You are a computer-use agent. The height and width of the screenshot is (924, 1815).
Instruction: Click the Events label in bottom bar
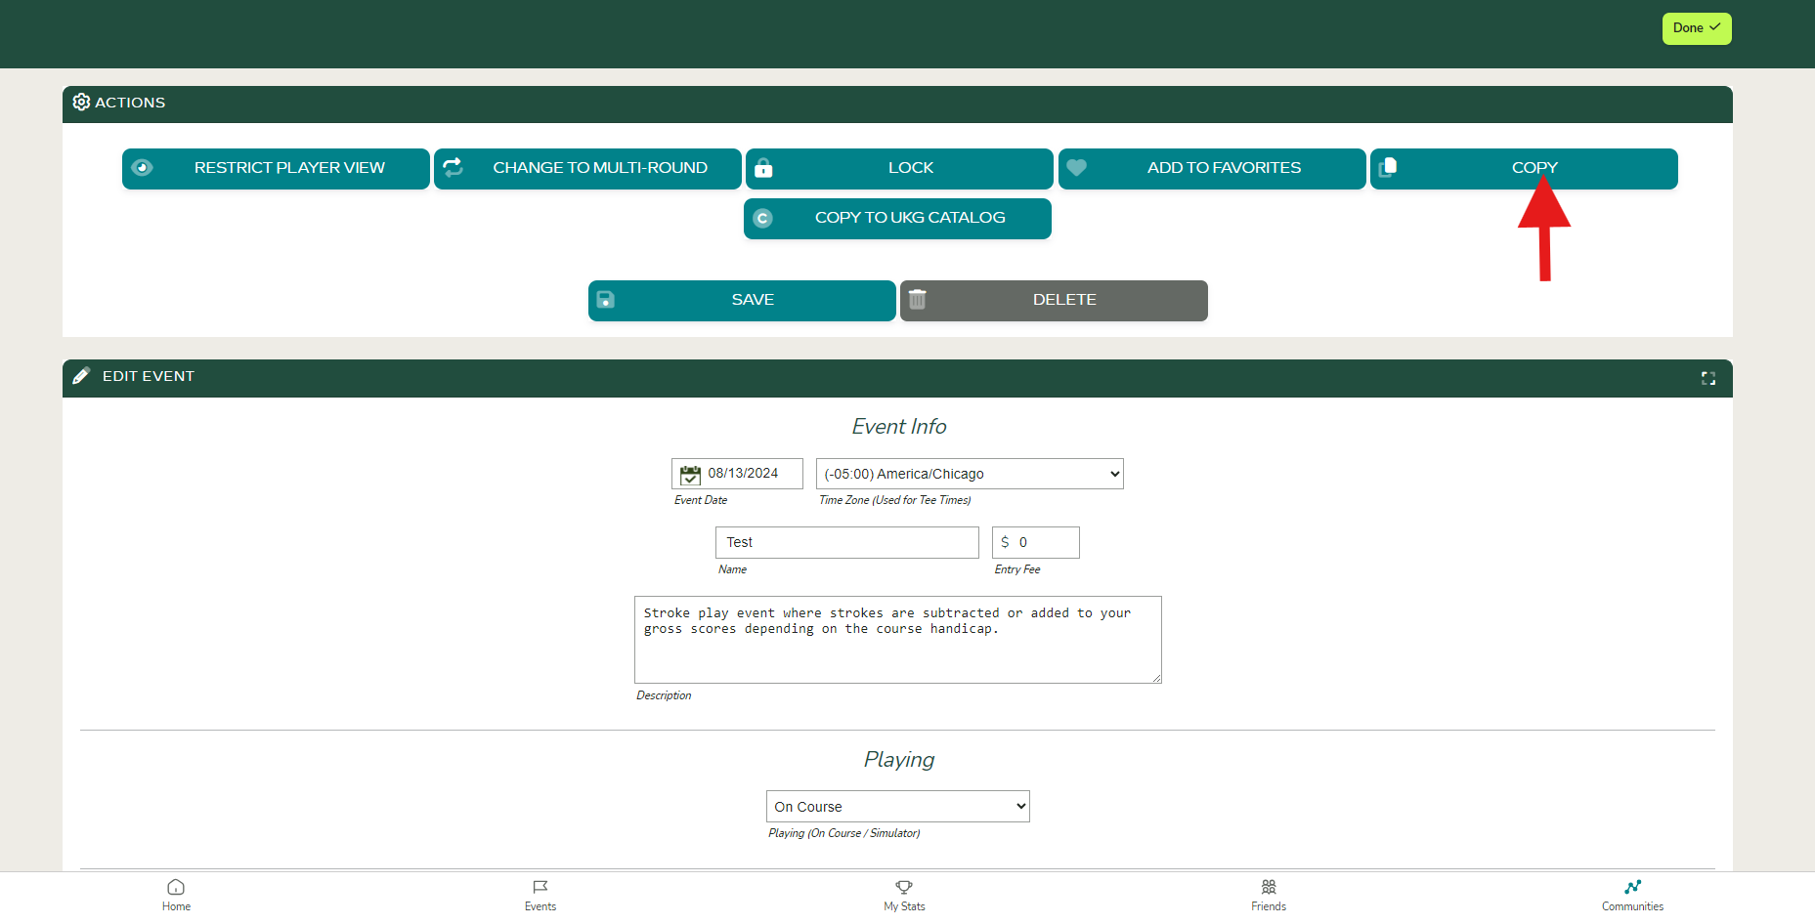click(x=540, y=906)
